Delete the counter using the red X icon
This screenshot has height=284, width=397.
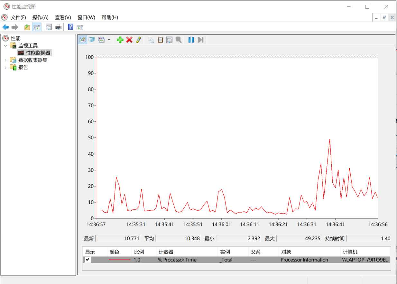pyautogui.click(x=129, y=40)
